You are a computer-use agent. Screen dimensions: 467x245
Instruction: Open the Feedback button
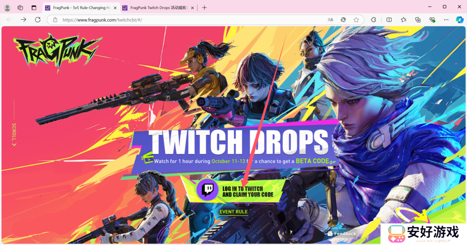pos(342,234)
